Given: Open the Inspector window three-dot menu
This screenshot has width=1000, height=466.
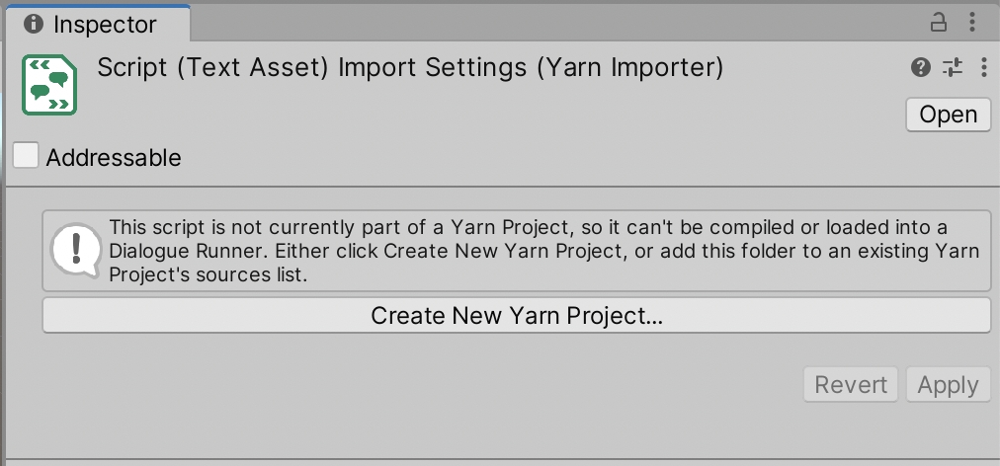Looking at the screenshot, I should pyautogui.click(x=974, y=22).
